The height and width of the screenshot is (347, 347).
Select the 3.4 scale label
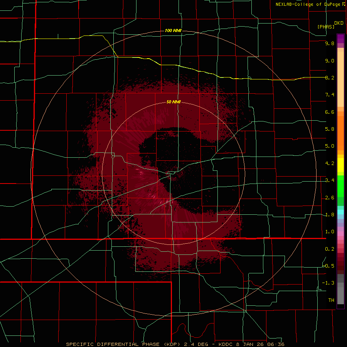tap(330, 180)
